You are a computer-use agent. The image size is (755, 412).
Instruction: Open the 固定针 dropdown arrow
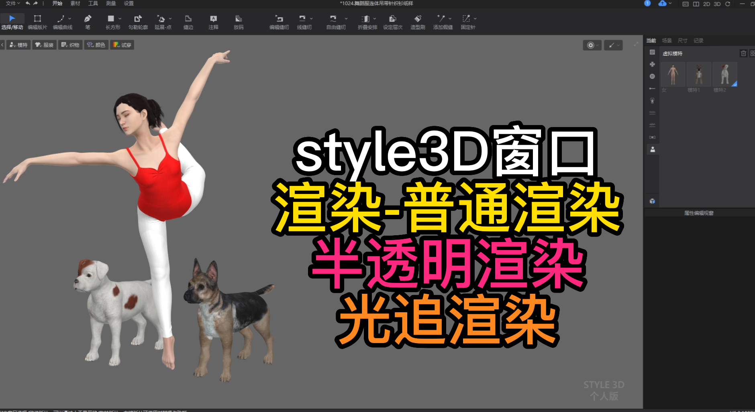pos(475,18)
